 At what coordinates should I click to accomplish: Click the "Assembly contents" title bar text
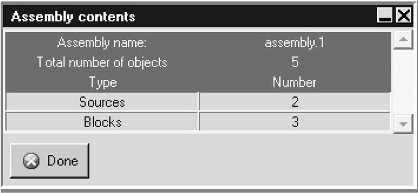[x=73, y=17]
